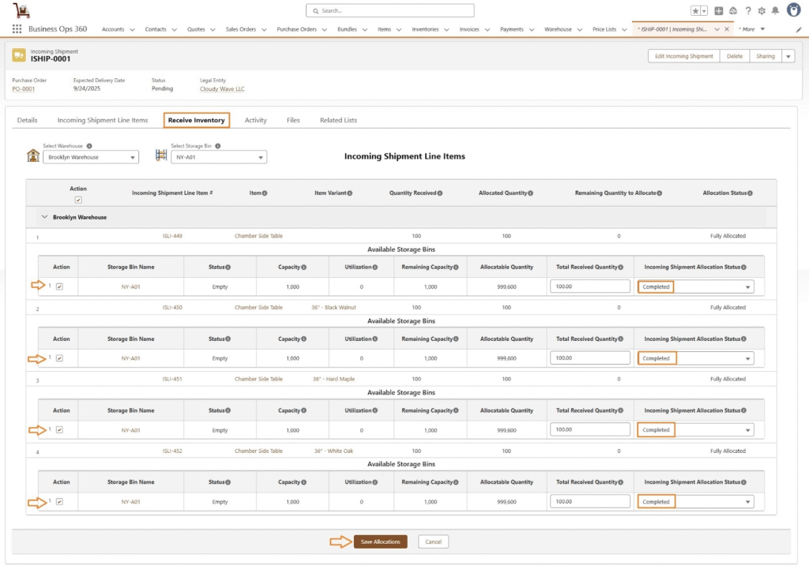Click the Save Allocations button

(x=380, y=541)
